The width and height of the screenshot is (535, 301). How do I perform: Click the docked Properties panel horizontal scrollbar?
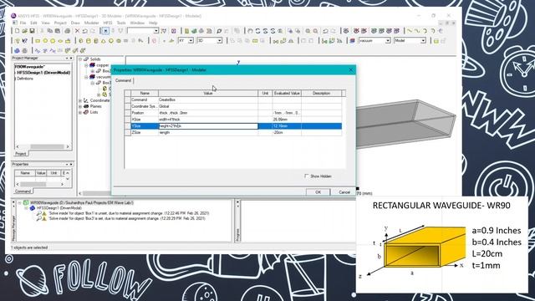[39, 184]
